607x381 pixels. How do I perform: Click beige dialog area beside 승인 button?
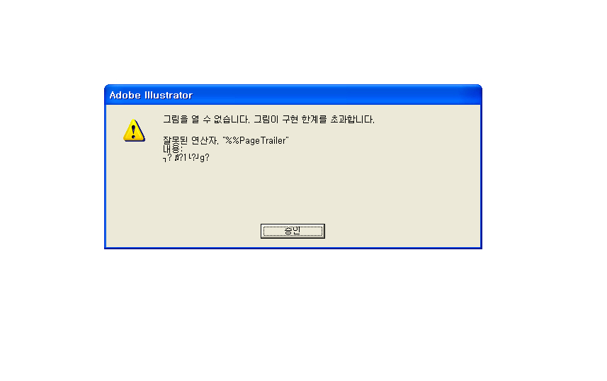387,231
